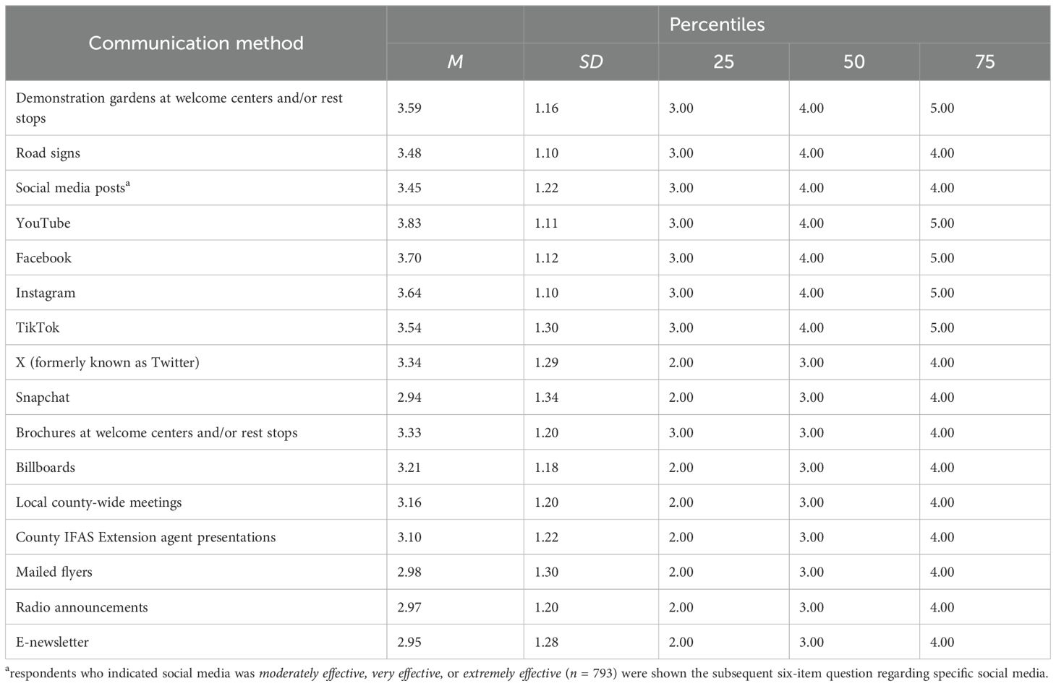Image resolution: width=1056 pixels, height=686 pixels.
Task: Click the Facebook row label
Action: pos(43,258)
